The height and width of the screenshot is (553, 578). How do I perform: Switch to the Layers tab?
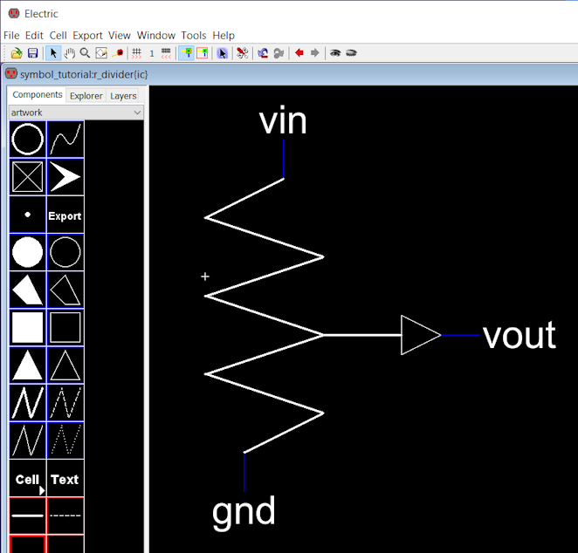(x=123, y=96)
